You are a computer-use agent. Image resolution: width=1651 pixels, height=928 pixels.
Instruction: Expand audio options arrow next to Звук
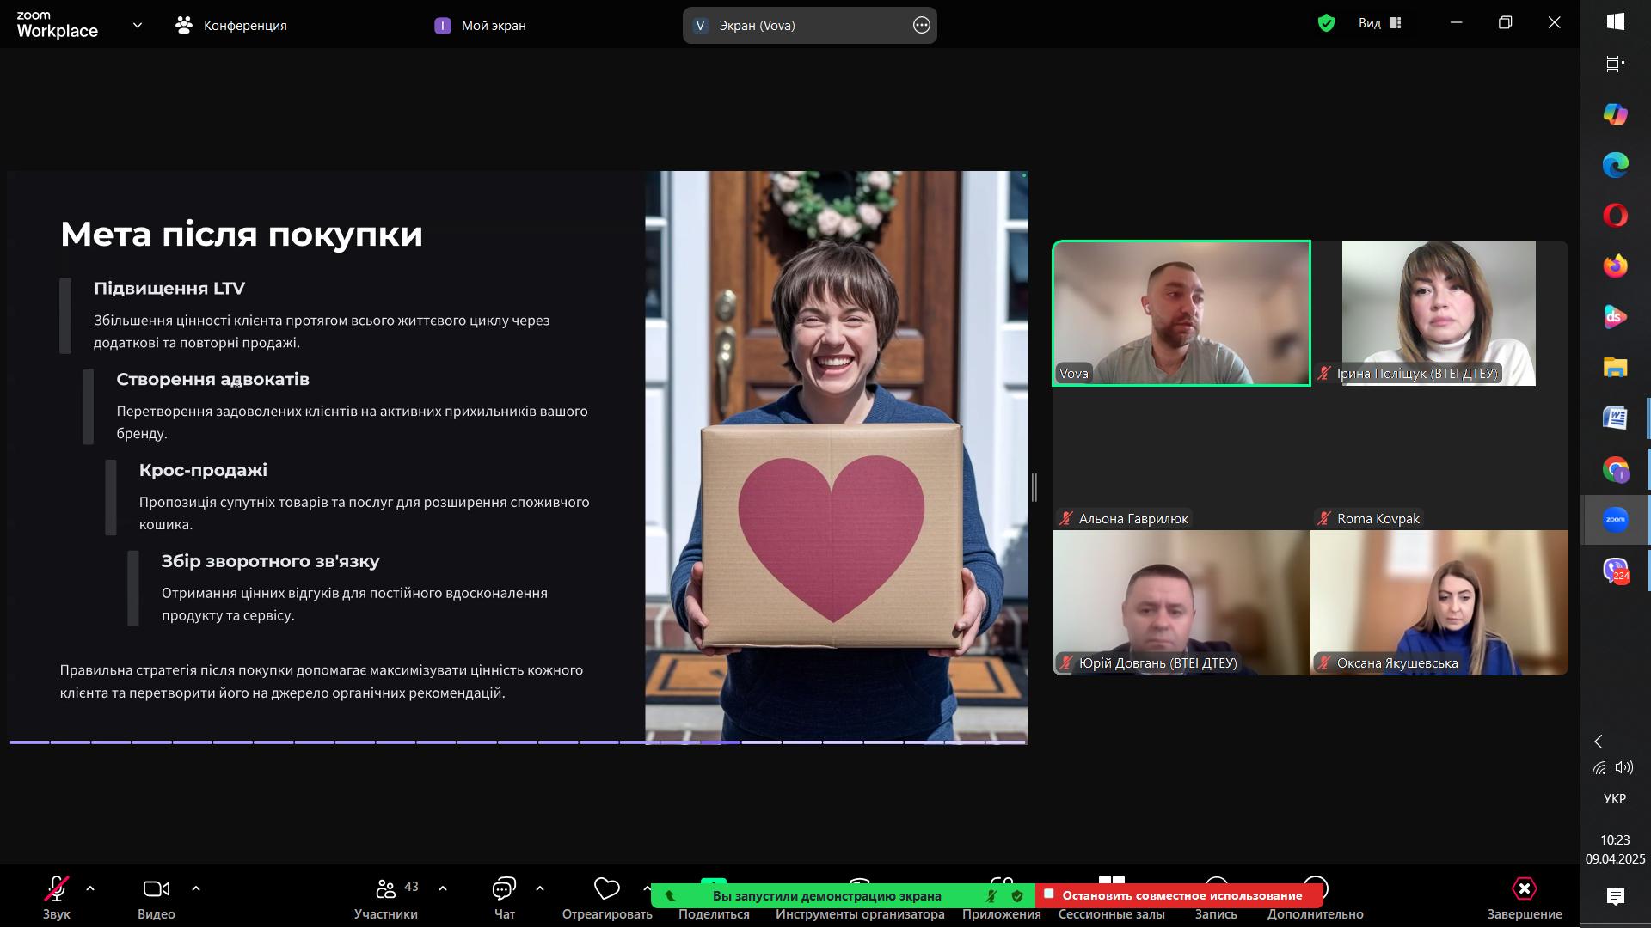(90, 888)
